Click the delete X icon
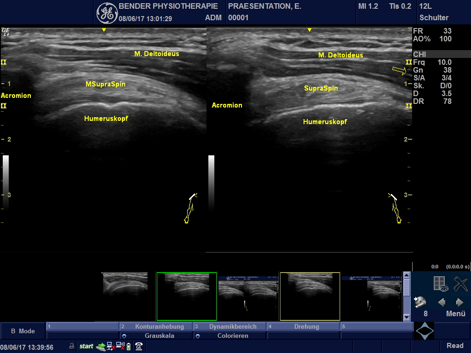The image size is (471, 353). 460,284
